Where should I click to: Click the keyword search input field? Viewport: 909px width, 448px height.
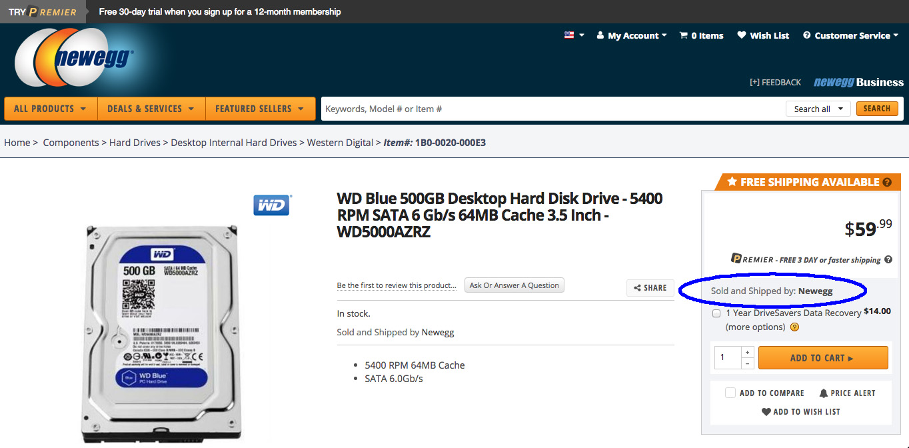coord(552,109)
